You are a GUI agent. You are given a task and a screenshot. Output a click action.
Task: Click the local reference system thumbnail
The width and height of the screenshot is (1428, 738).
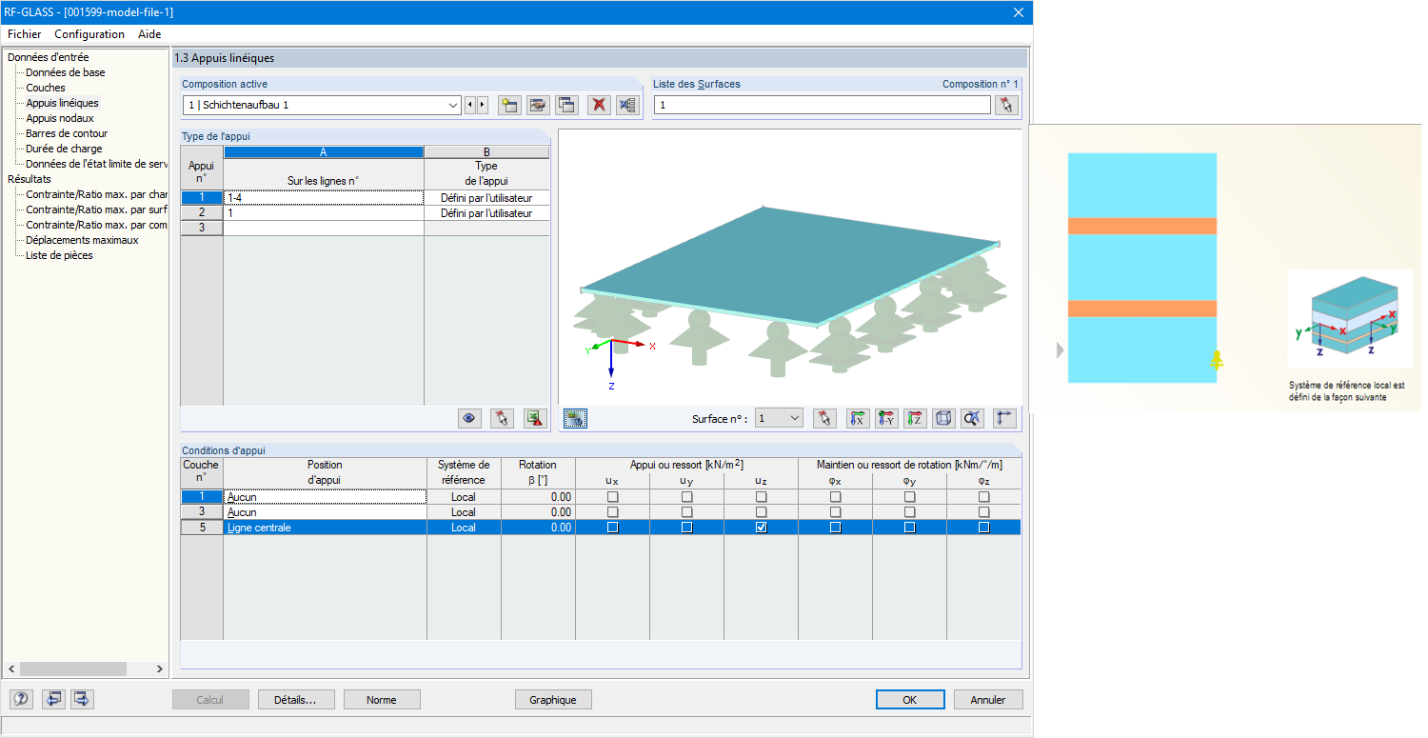[1350, 319]
